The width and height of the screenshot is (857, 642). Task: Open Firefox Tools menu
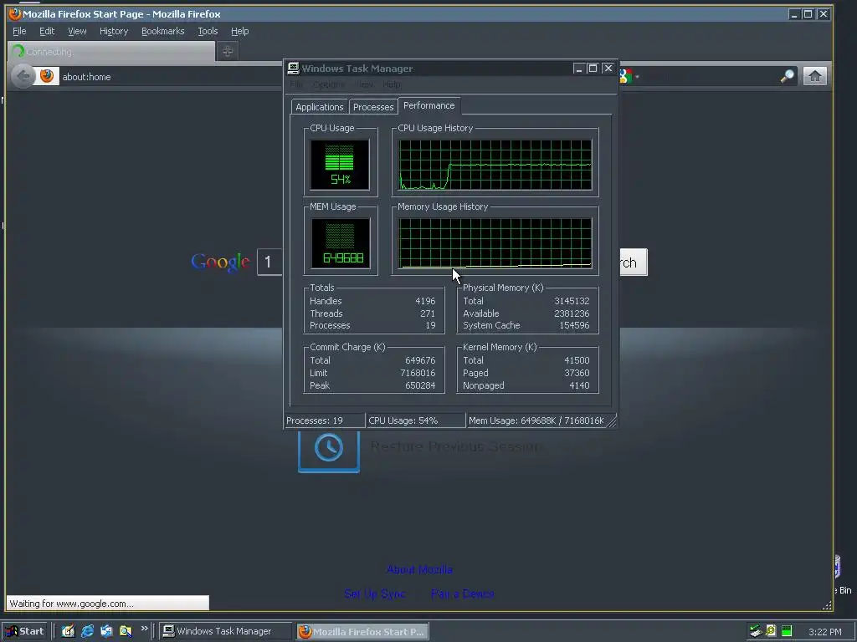point(208,31)
